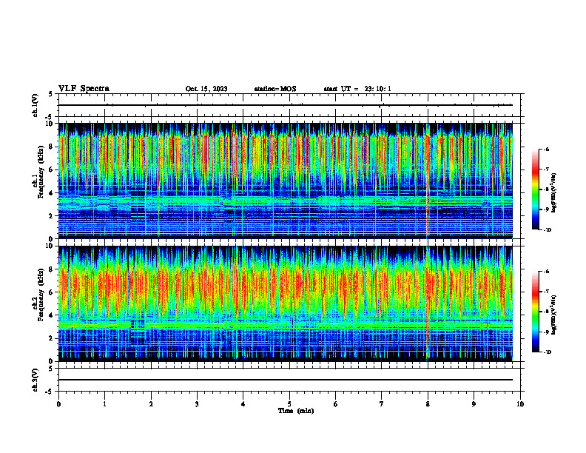The width and height of the screenshot is (586, 453).
Task: Click the "0" tick on time axis
Action: (x=58, y=404)
